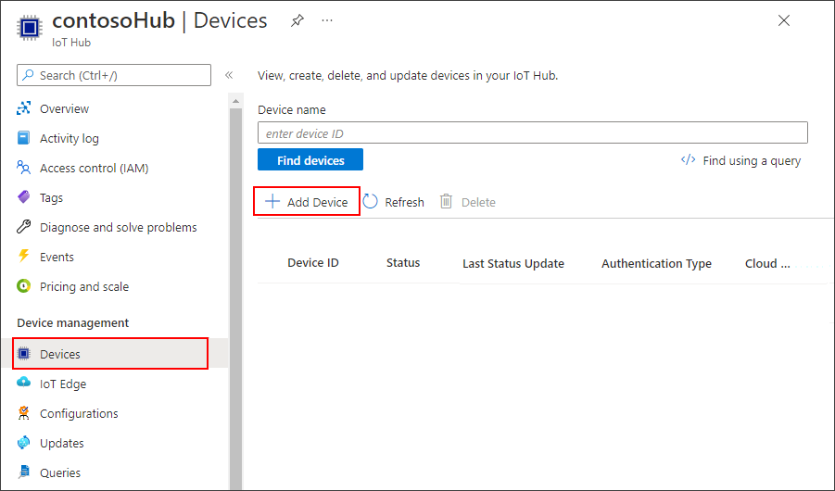Select Devices under Device management
Viewport: 835px width, 491px height.
pyautogui.click(x=60, y=354)
